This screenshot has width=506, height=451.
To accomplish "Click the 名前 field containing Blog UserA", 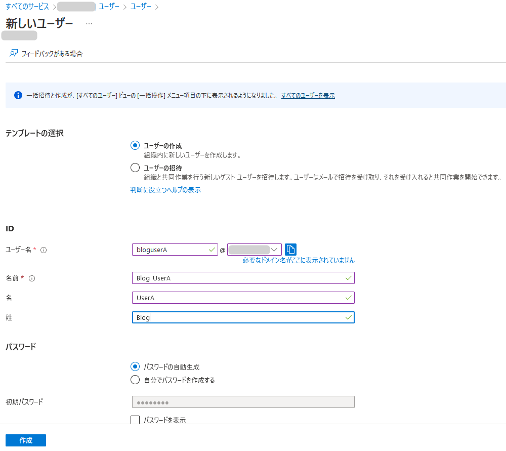I will 243,278.
